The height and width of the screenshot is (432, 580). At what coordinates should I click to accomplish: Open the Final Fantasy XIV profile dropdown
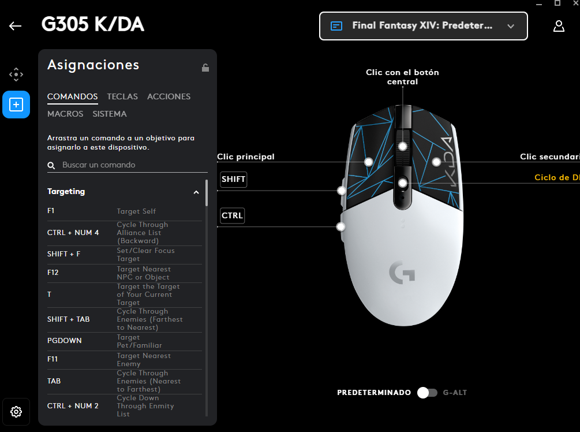(x=423, y=26)
